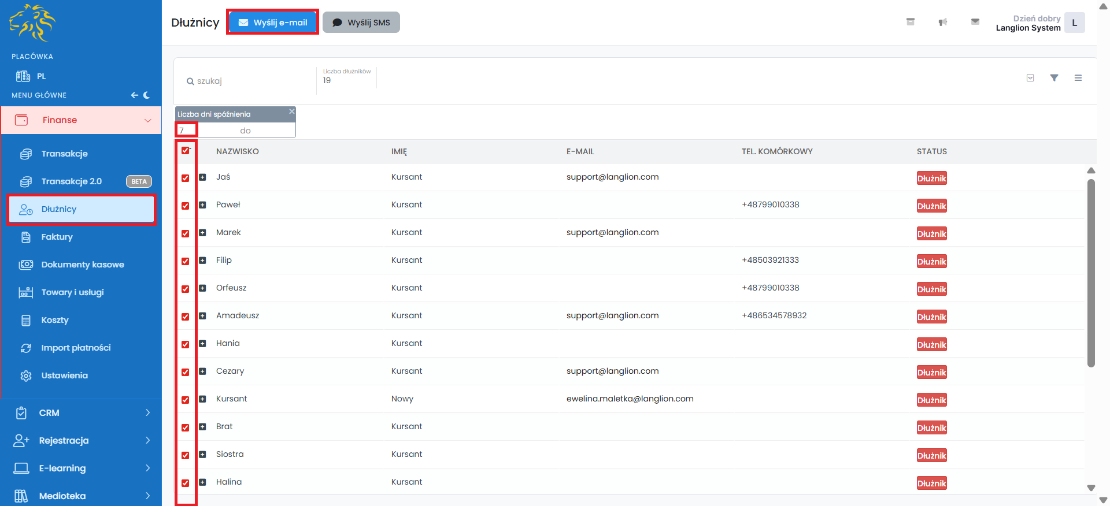Click the funnel filter icon

tap(1054, 78)
